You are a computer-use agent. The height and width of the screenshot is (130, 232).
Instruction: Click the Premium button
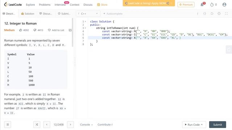coord(186,5)
